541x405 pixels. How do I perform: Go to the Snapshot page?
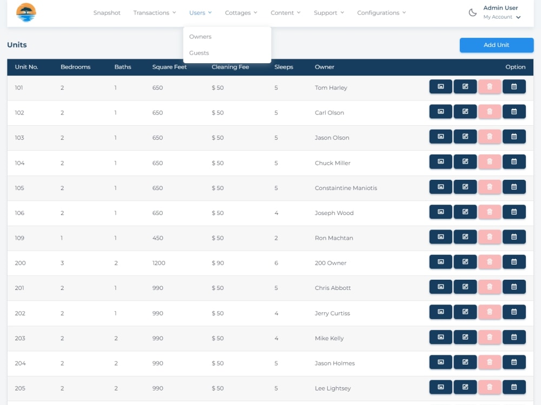[x=107, y=13]
